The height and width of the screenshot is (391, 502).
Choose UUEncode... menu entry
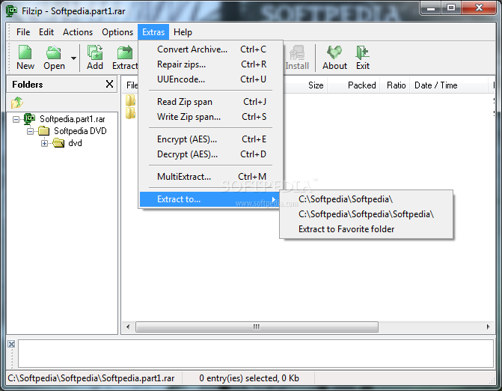coord(211,79)
